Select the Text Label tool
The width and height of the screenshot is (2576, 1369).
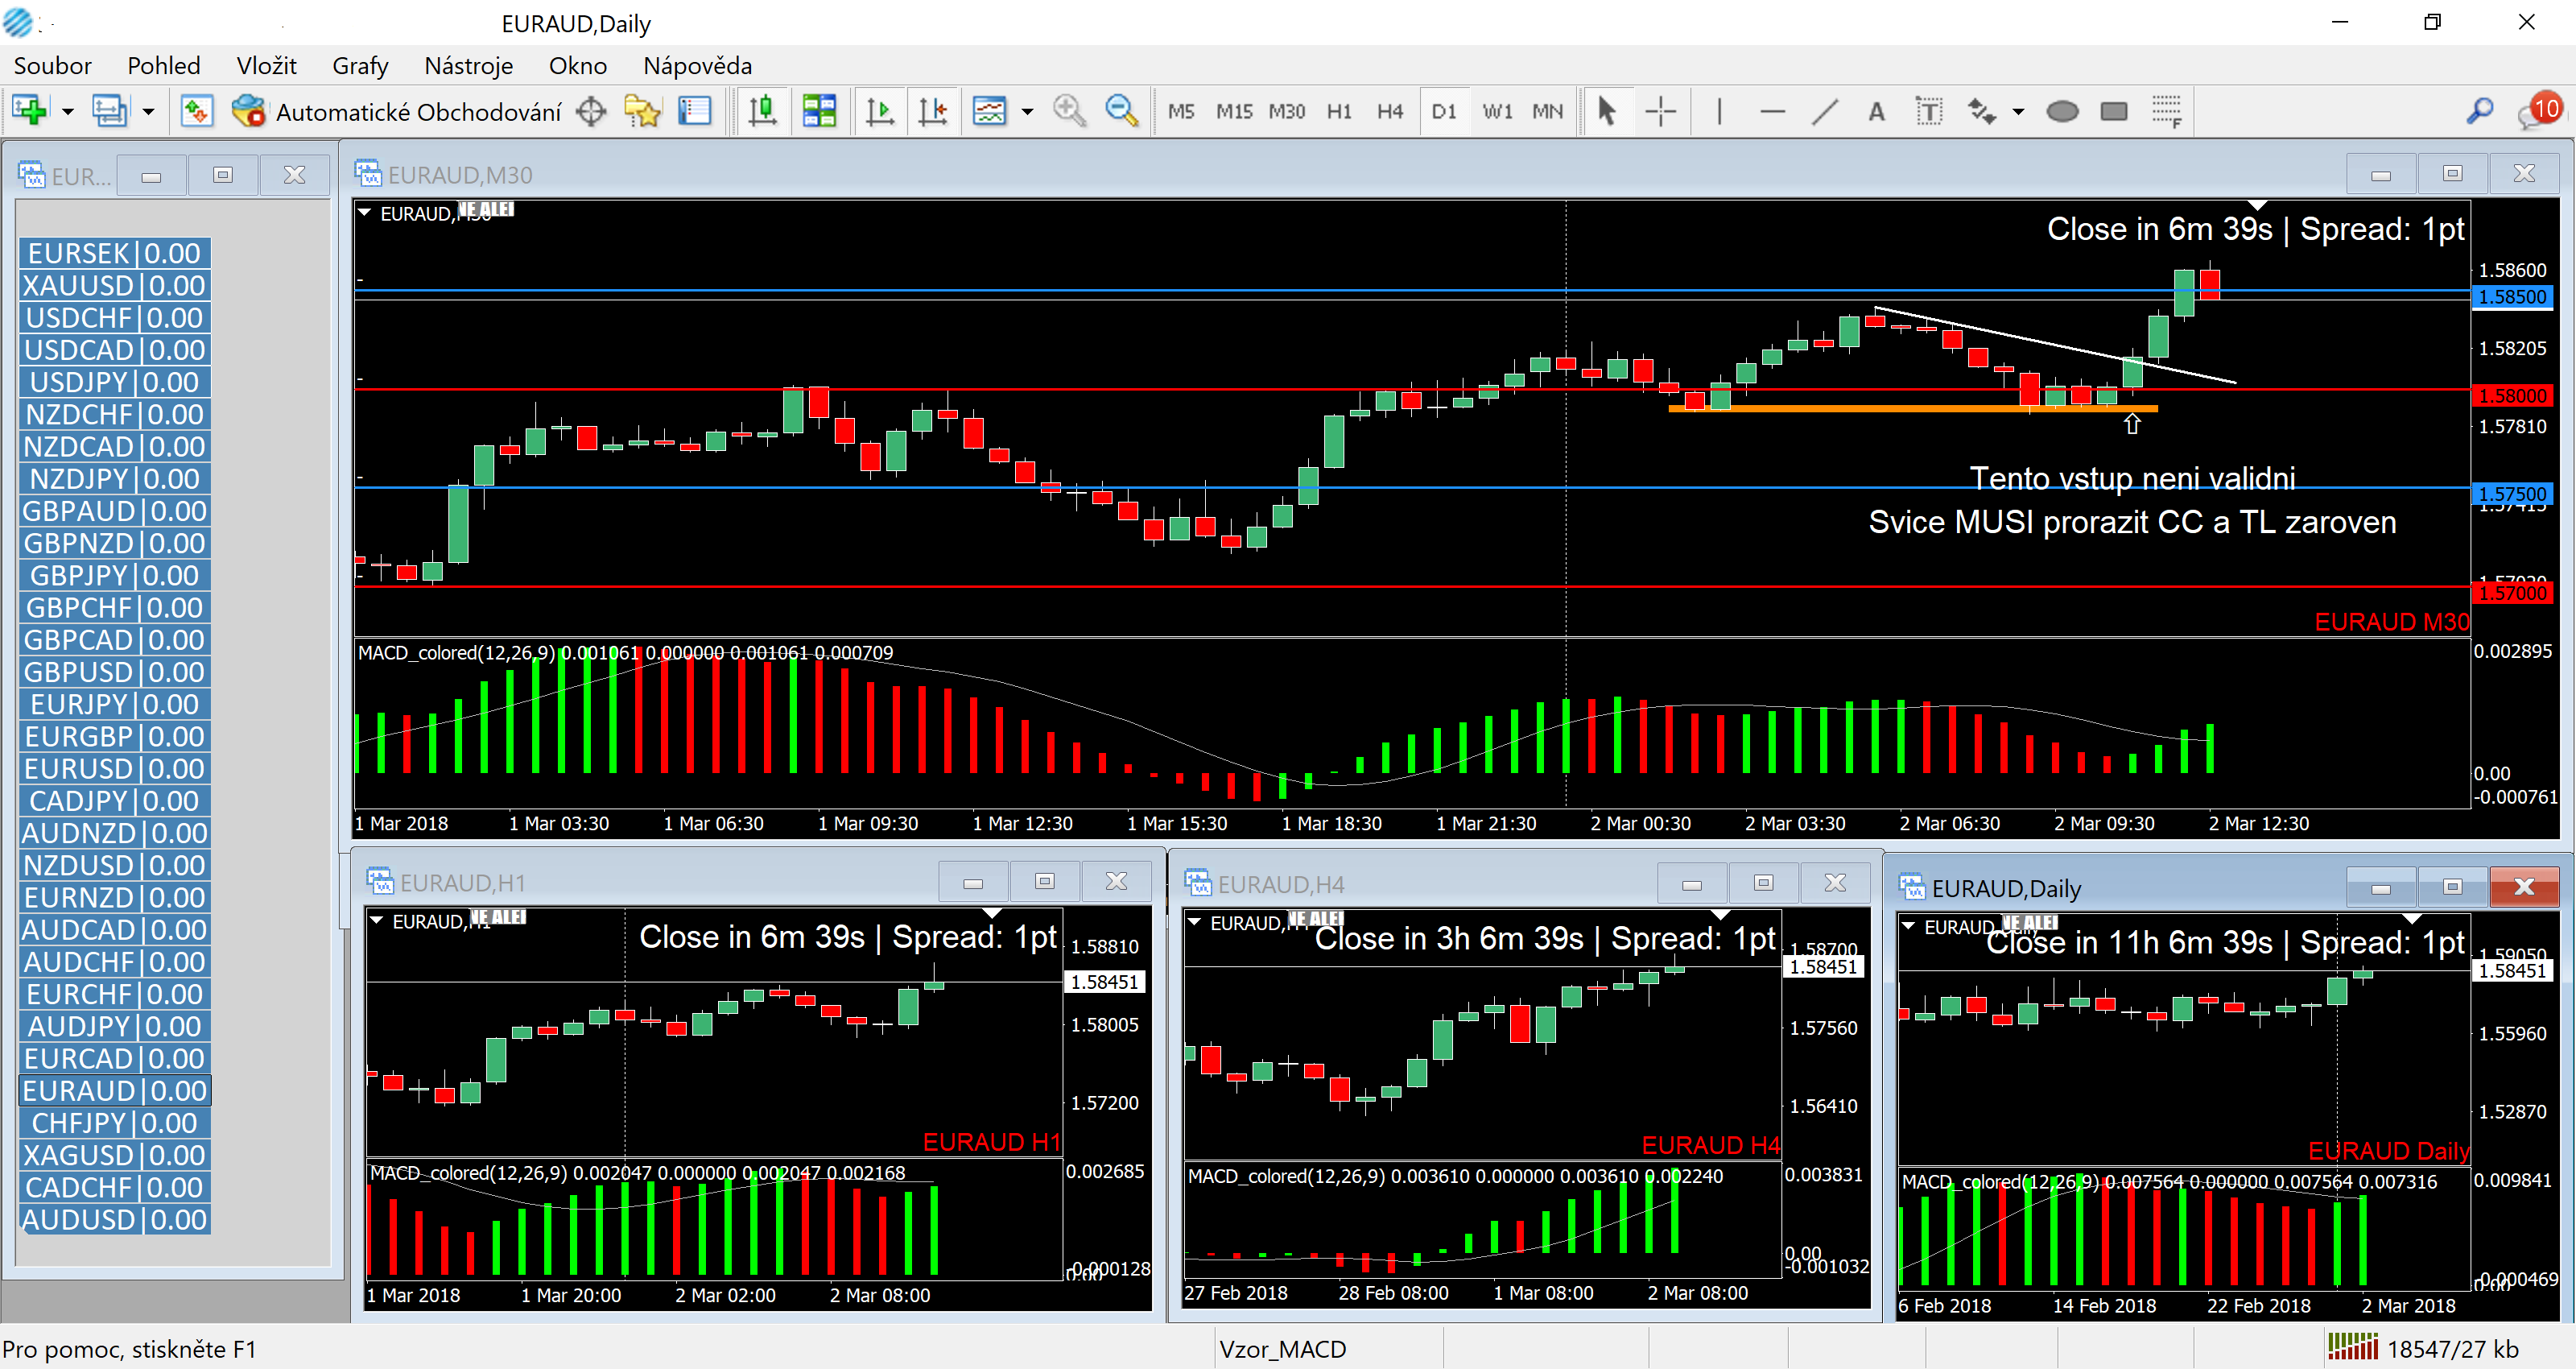click(x=1929, y=111)
